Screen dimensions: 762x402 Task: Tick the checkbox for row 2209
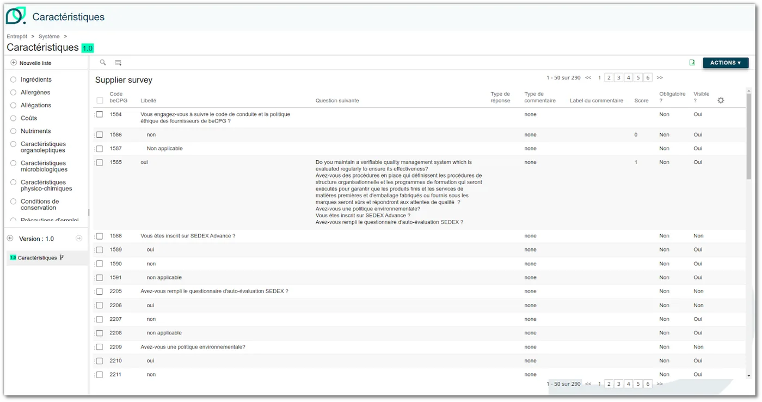point(100,347)
